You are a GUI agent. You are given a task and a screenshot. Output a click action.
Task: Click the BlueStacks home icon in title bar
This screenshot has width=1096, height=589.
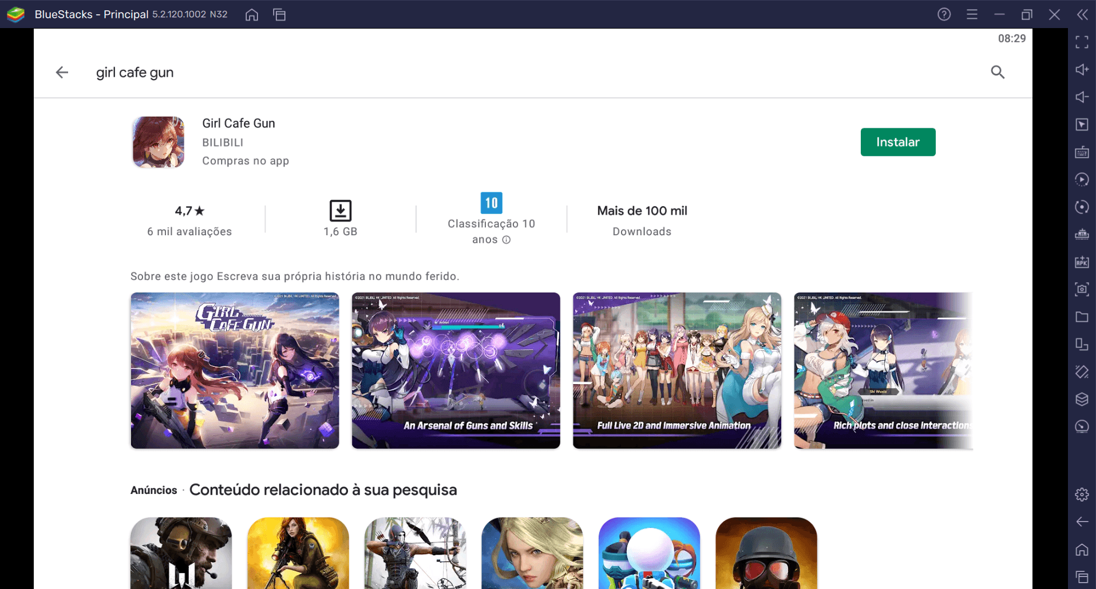pyautogui.click(x=252, y=14)
